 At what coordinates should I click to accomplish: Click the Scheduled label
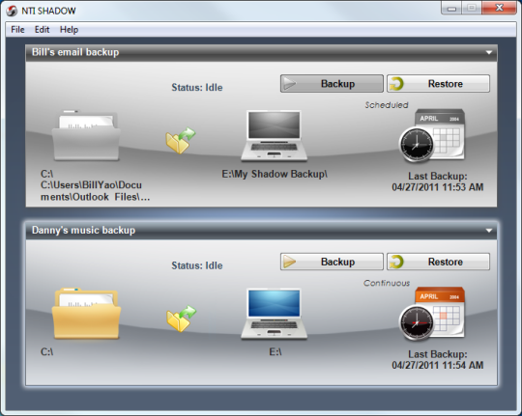coord(387,105)
